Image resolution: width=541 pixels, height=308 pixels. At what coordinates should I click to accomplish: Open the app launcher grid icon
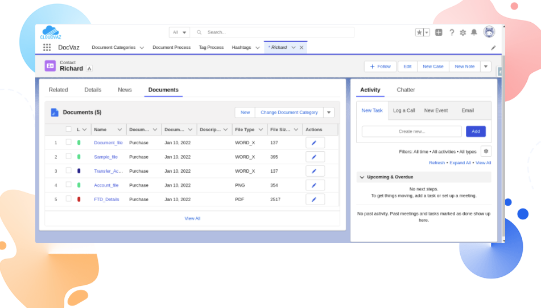coord(47,48)
